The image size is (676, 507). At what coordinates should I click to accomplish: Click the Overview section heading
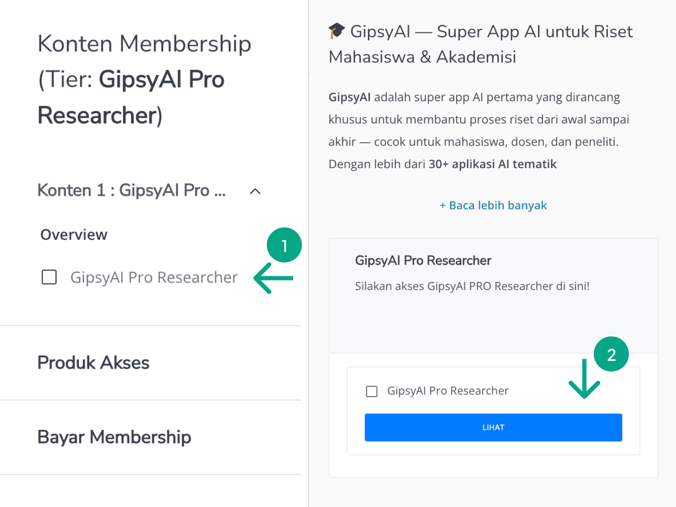pos(73,234)
